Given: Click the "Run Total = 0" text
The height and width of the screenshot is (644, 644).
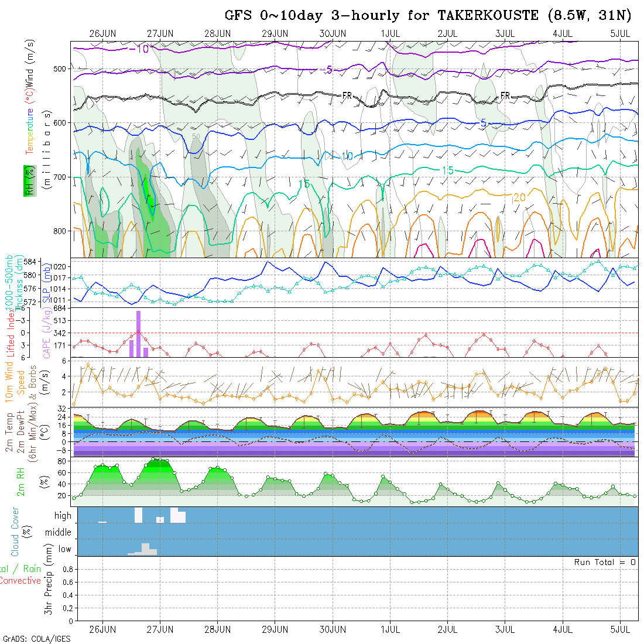Looking at the screenshot, I should [605, 562].
